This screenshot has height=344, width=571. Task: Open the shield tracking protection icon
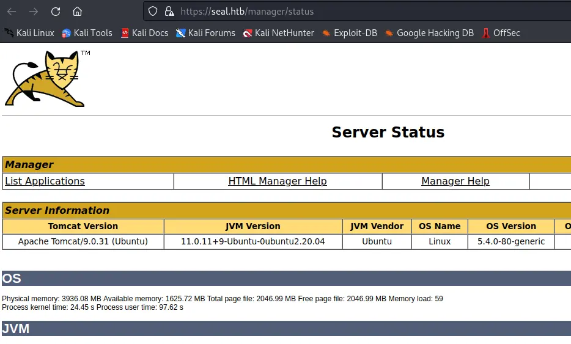[x=153, y=12]
